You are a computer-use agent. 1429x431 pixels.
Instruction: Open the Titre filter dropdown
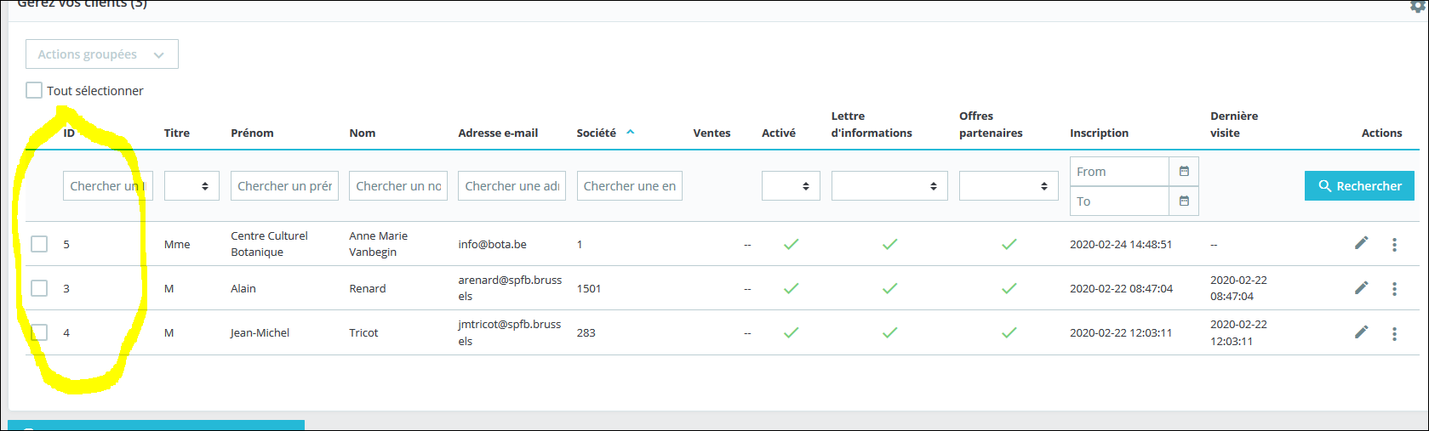point(191,185)
